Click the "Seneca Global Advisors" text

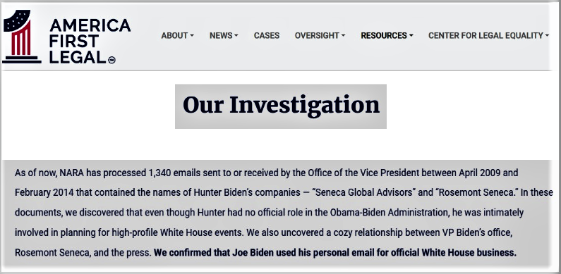click(x=363, y=192)
